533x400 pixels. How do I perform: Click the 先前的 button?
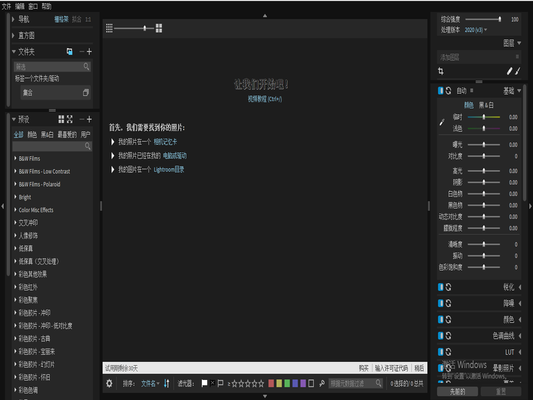click(x=458, y=391)
